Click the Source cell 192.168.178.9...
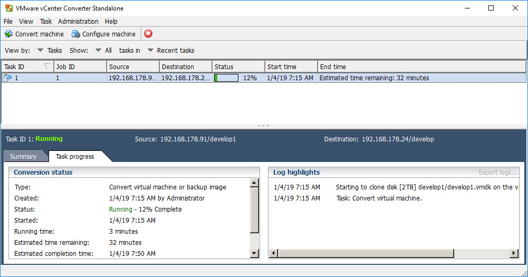528x277 pixels. pyautogui.click(x=133, y=78)
